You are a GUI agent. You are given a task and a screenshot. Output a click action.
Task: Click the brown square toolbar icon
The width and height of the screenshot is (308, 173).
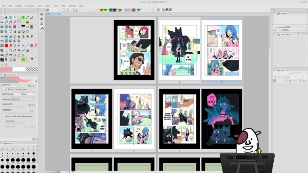[x=134, y=10]
